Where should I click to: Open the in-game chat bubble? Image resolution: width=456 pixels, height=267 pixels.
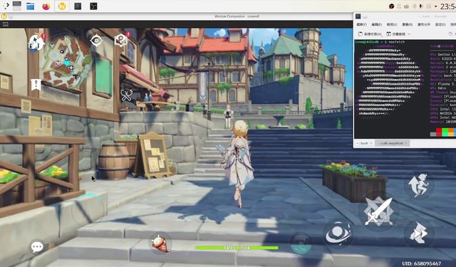coord(37,247)
